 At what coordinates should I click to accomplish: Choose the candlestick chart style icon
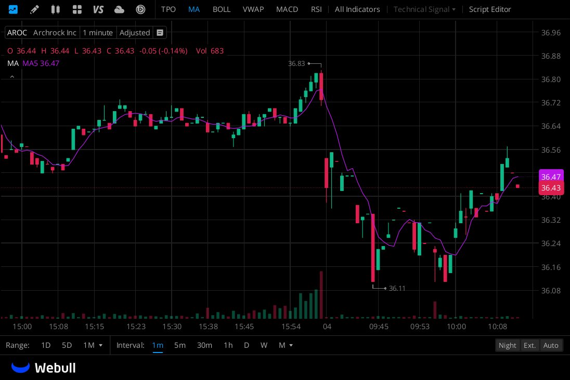pos(55,9)
